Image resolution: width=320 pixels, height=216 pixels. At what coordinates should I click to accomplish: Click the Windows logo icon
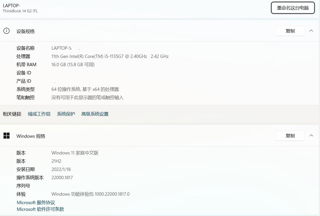coord(6,136)
